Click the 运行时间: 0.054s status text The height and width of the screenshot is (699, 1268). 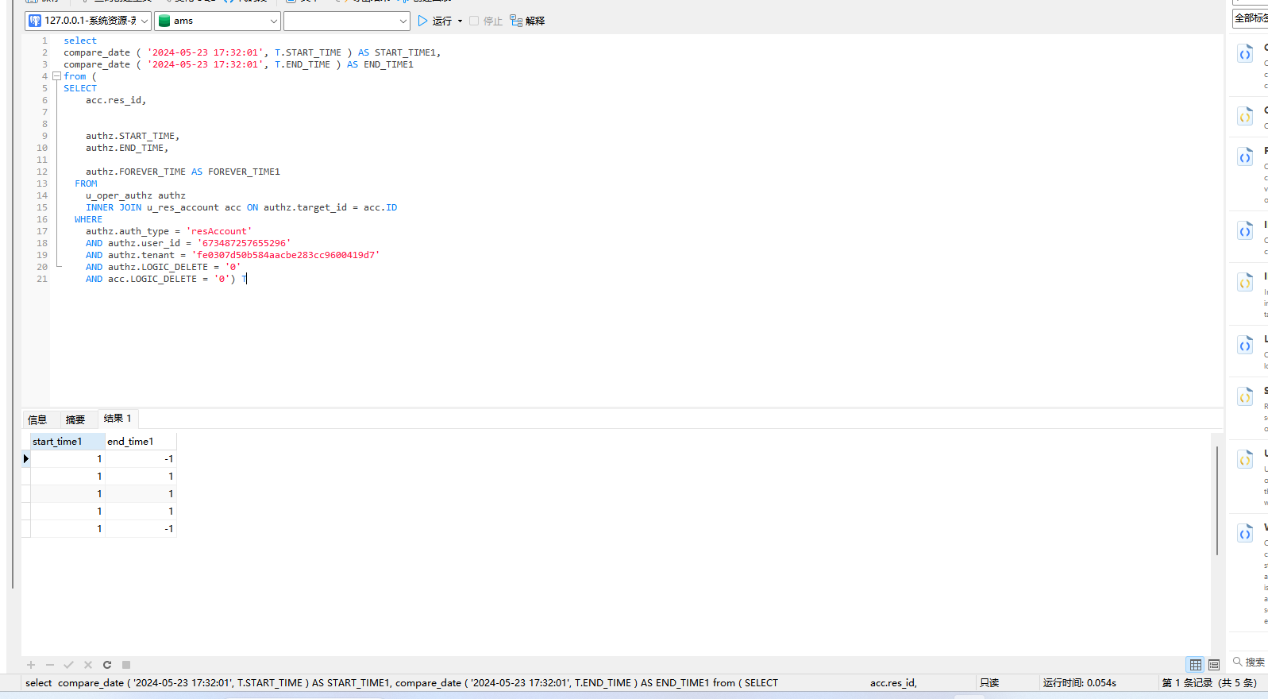point(1080,683)
